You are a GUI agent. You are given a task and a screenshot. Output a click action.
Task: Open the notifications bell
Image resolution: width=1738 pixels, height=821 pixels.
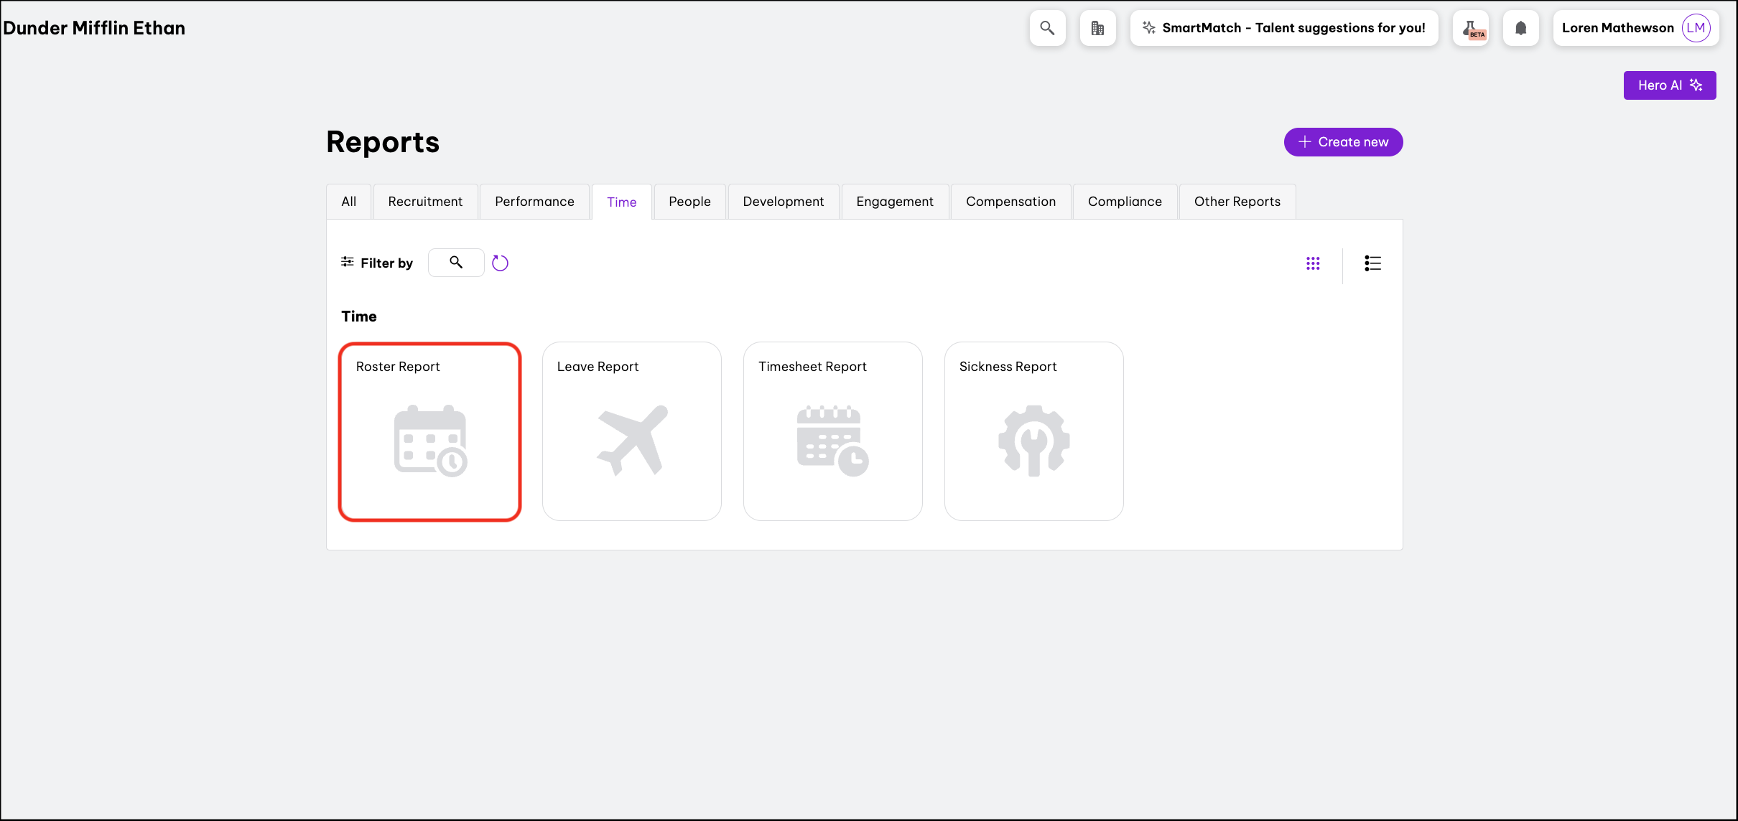coord(1520,28)
